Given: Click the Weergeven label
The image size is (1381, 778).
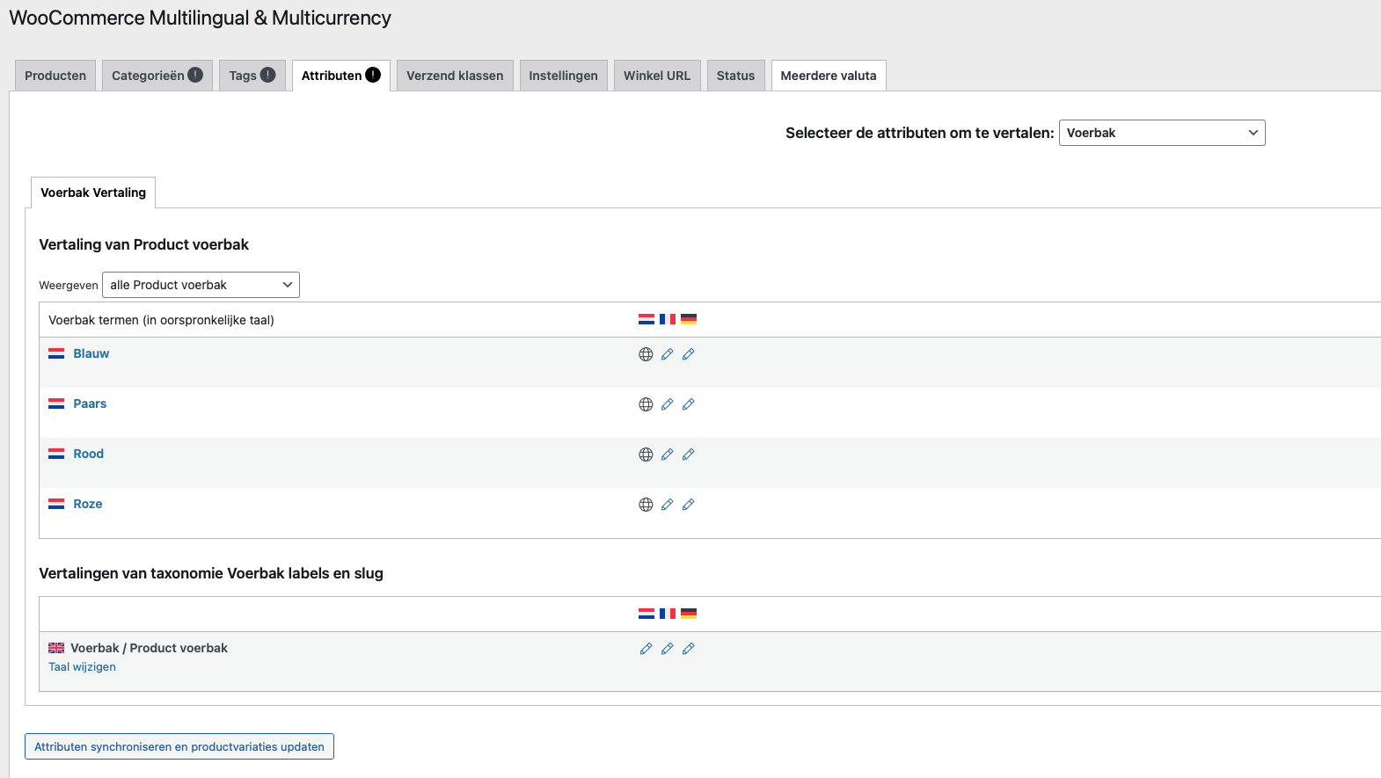Looking at the screenshot, I should click(69, 286).
